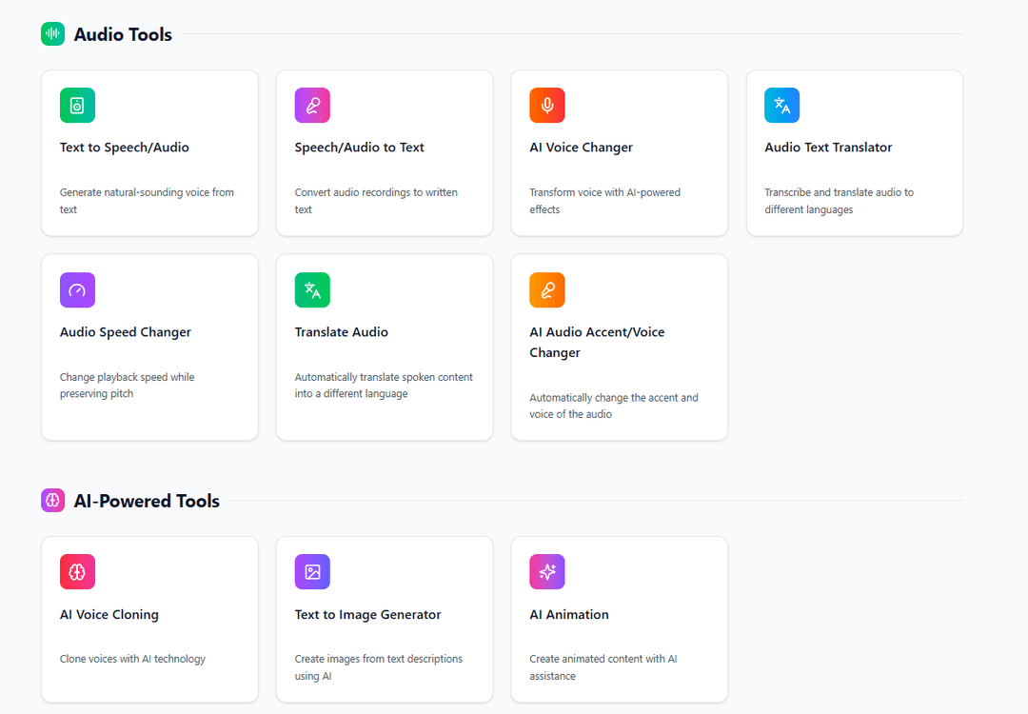Open the Text to Speech/Audio tool card
Screen dimensions: 1028x714
click(149, 152)
